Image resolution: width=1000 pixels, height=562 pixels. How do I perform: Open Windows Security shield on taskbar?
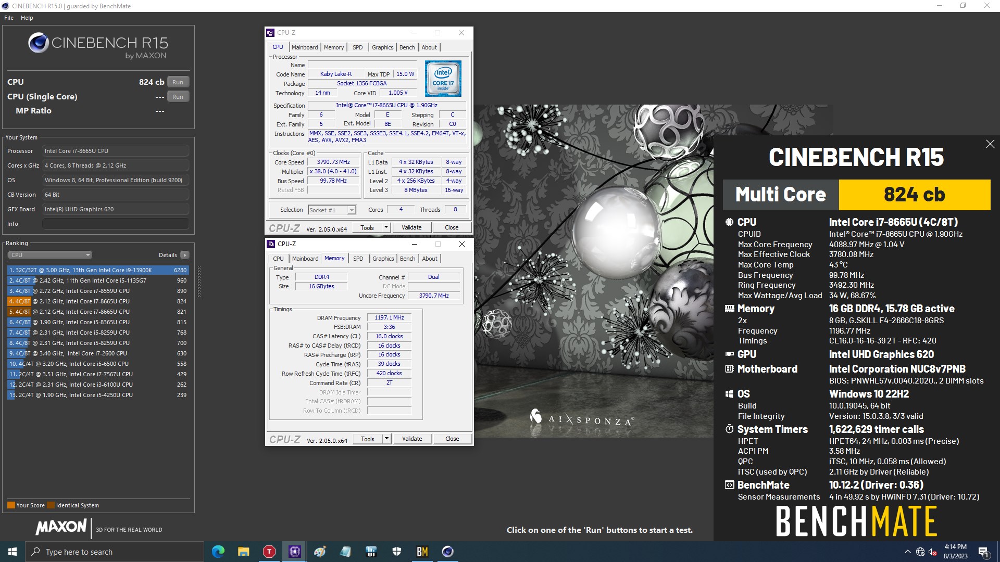396,552
